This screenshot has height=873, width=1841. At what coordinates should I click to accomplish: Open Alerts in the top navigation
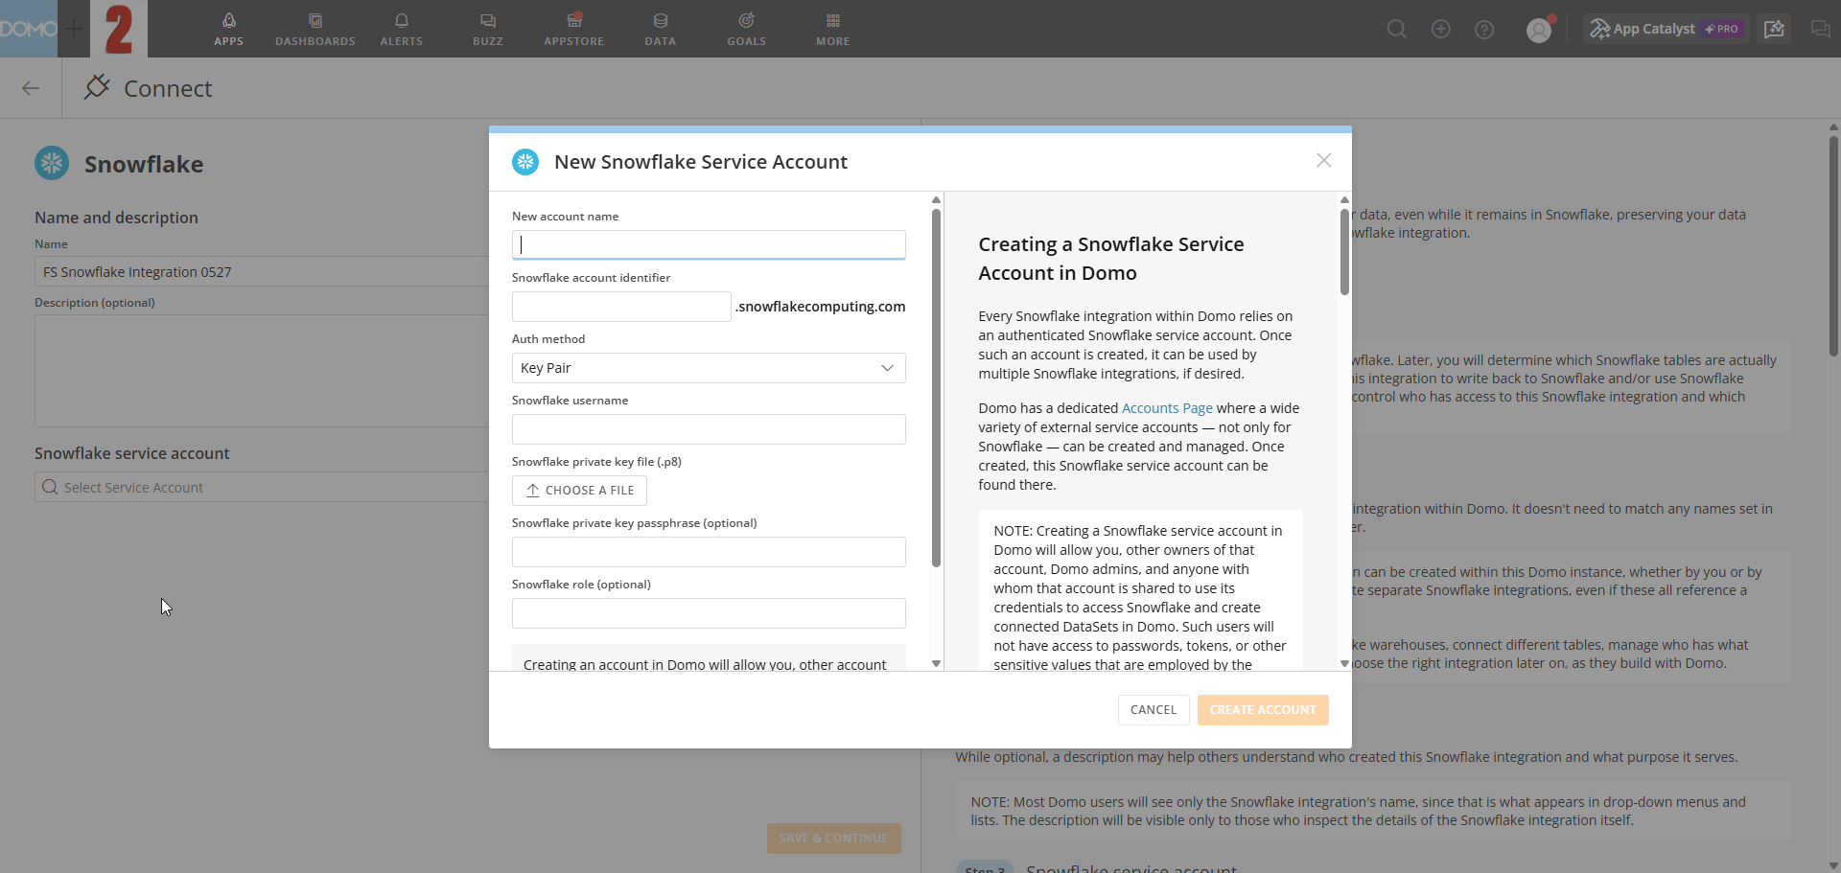pyautogui.click(x=402, y=29)
